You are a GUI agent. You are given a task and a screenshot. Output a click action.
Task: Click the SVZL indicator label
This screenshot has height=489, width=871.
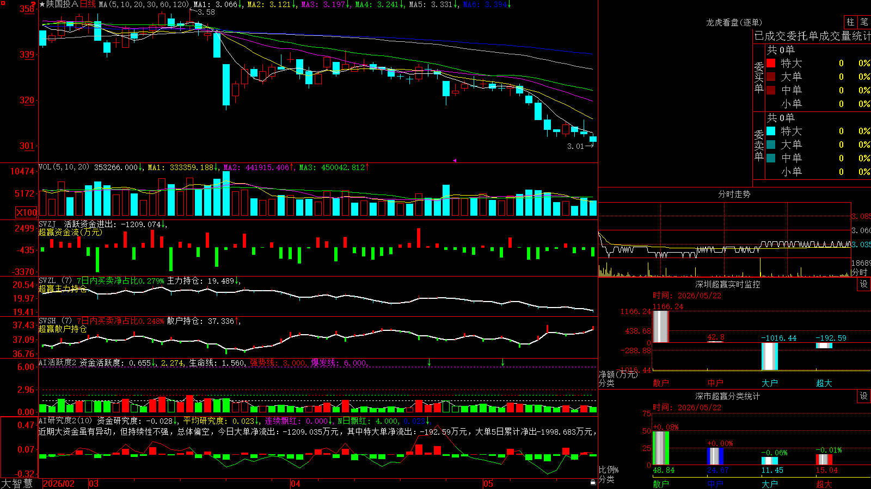[x=47, y=281]
